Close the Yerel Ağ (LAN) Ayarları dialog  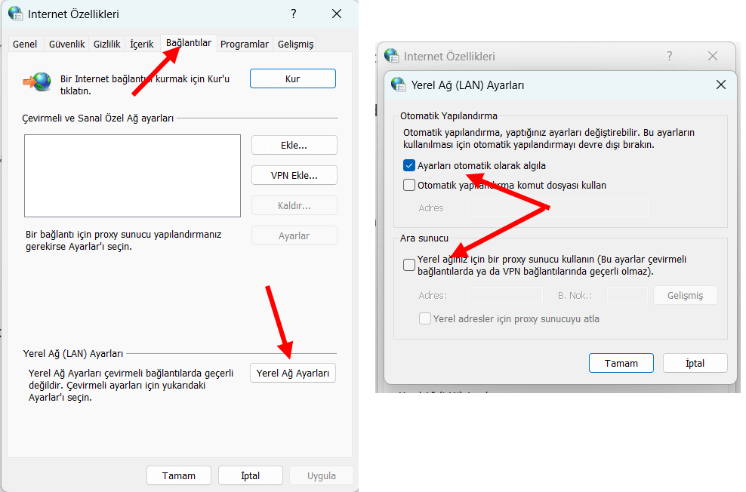coord(720,85)
